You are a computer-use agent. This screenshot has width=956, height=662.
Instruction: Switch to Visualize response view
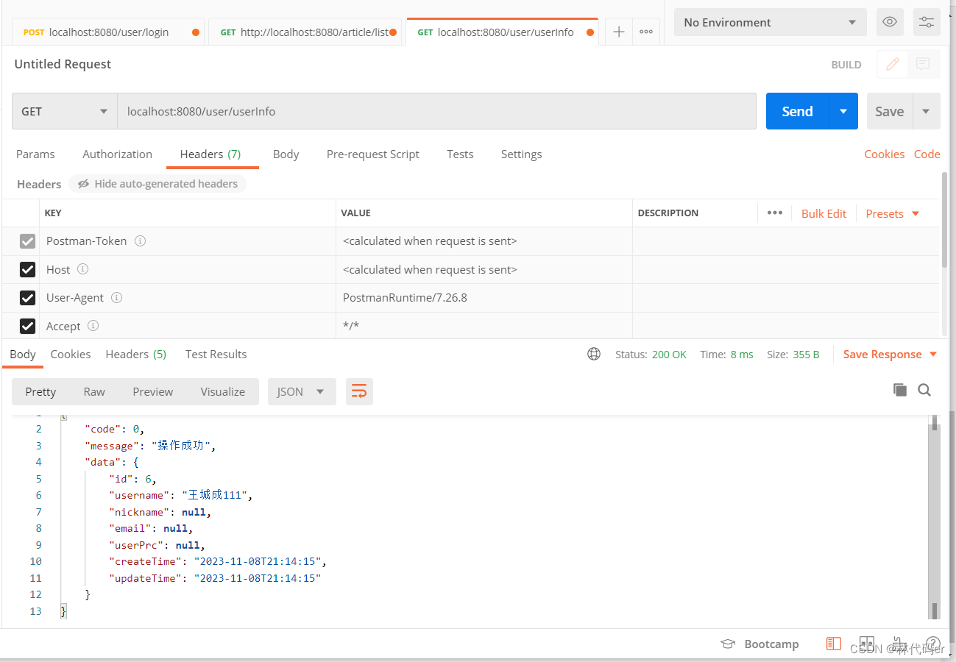[223, 391]
